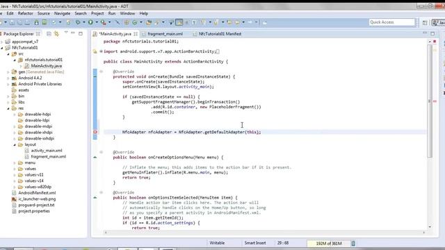Click the Run External Tools icon
The image size is (445, 250).
pos(104,22)
